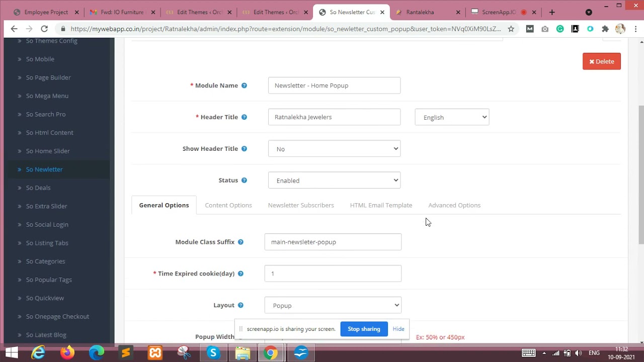The image size is (644, 362).
Task: Open So Social Login sidebar item
Action: [x=47, y=225]
